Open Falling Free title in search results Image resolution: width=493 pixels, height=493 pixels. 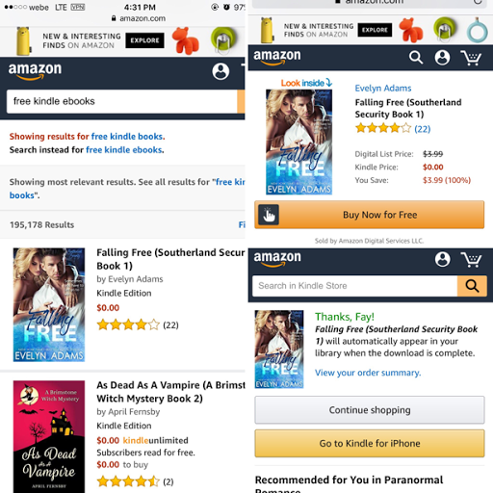click(170, 259)
